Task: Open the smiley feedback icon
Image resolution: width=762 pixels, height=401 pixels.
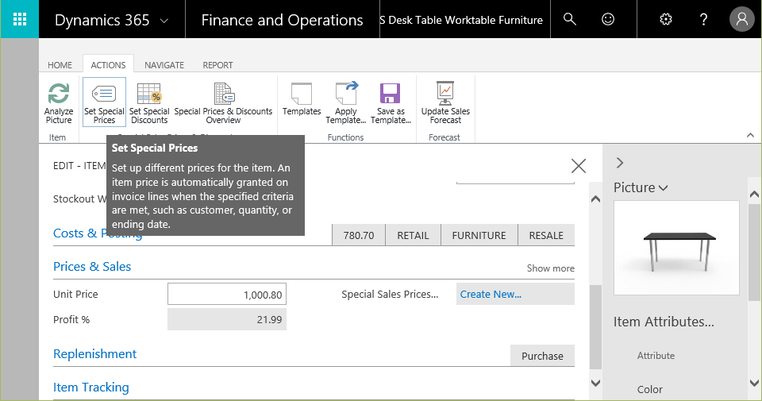Action: click(x=608, y=19)
